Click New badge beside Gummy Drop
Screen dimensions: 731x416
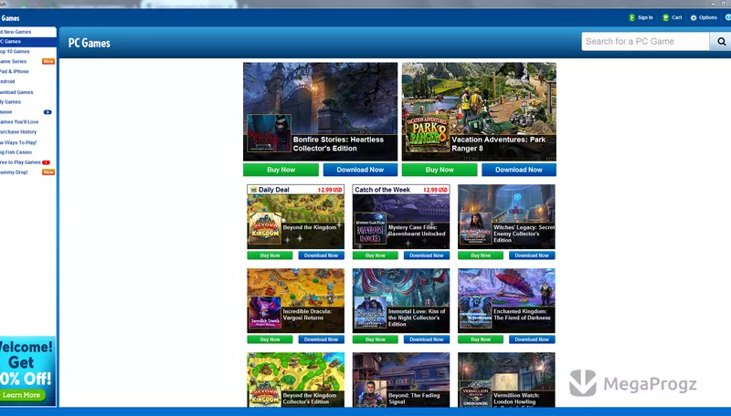click(48, 172)
